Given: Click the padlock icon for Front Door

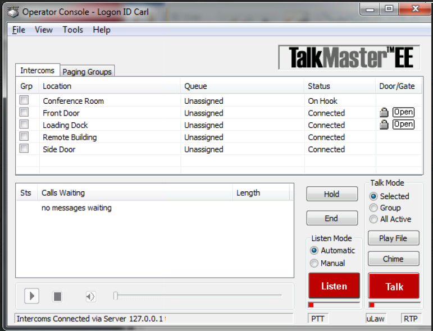Looking at the screenshot, I should click(x=384, y=112).
